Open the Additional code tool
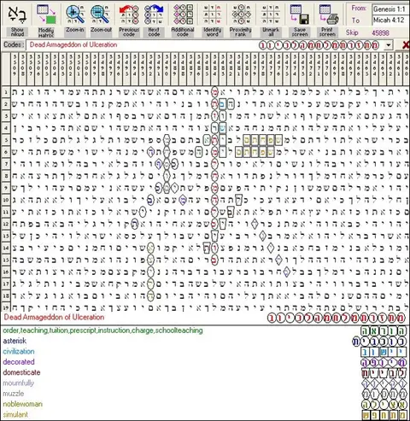 [x=183, y=15]
